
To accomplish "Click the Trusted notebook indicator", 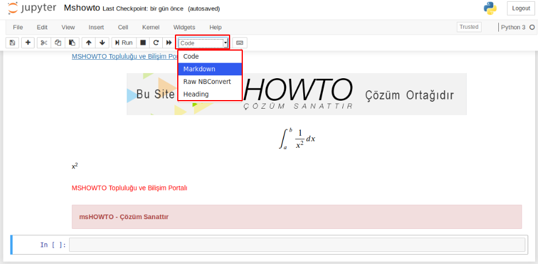I will pyautogui.click(x=469, y=27).
